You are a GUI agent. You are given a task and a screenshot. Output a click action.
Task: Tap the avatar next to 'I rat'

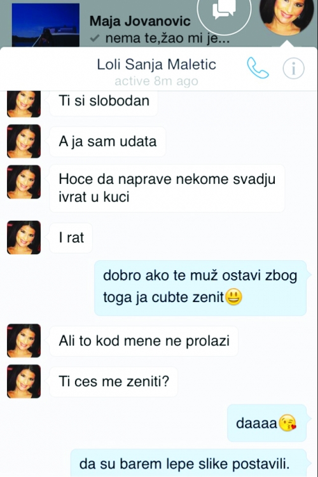tap(24, 237)
